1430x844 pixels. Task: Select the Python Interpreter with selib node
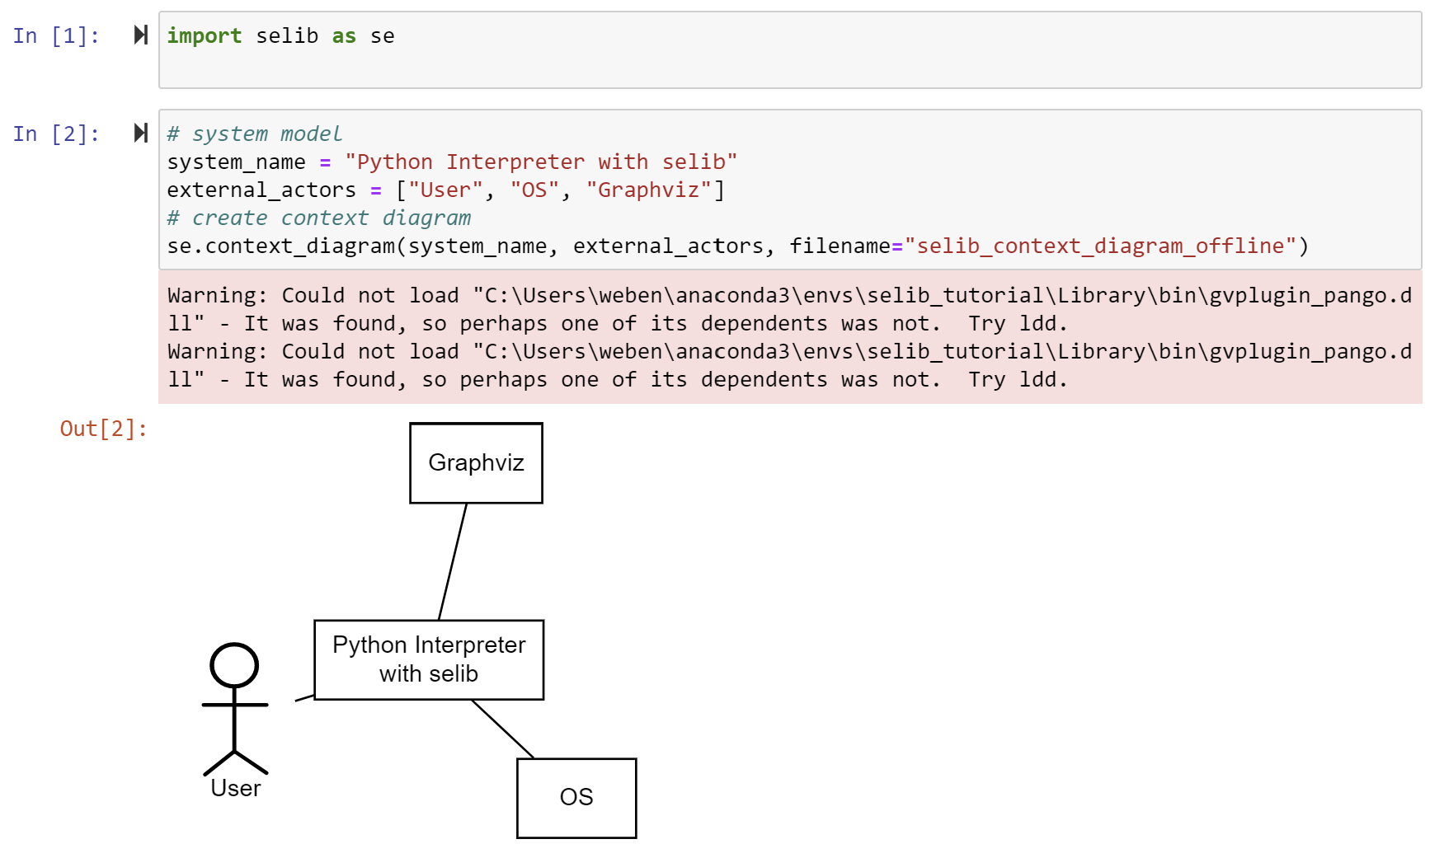[x=429, y=659]
